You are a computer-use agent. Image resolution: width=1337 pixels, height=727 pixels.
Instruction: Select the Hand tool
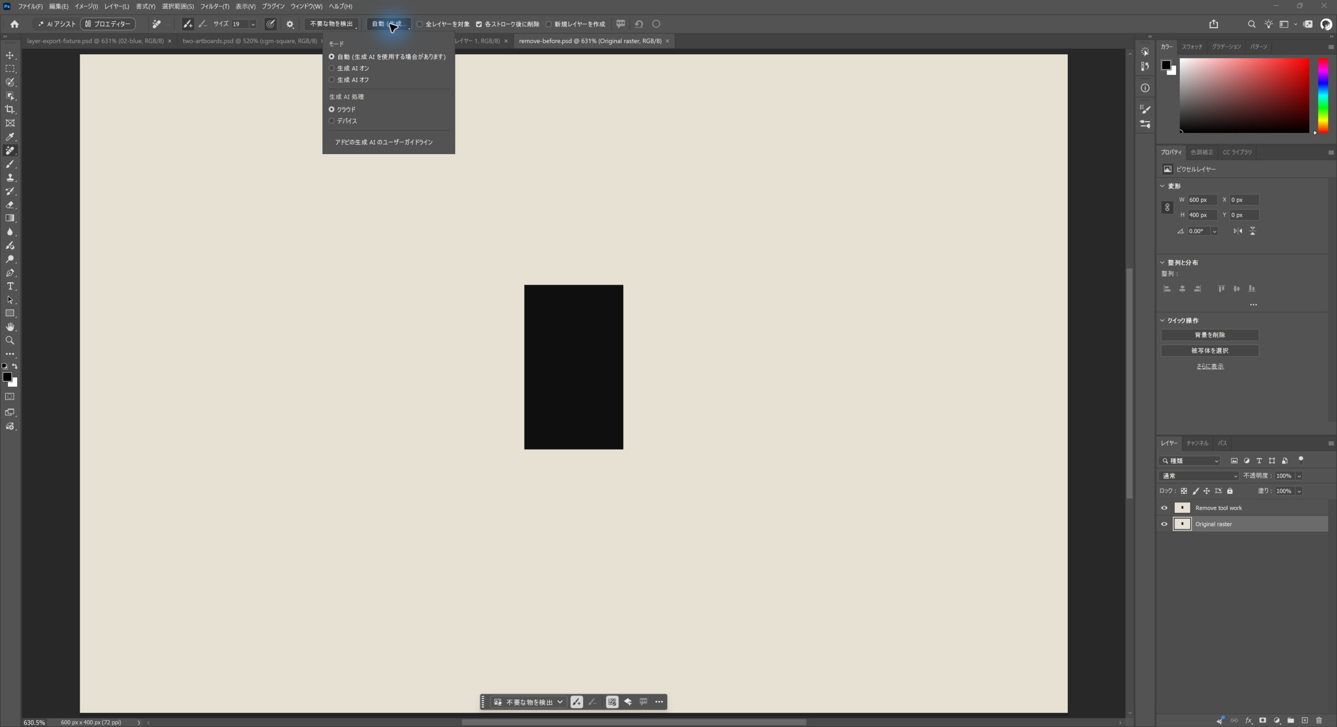coord(10,327)
